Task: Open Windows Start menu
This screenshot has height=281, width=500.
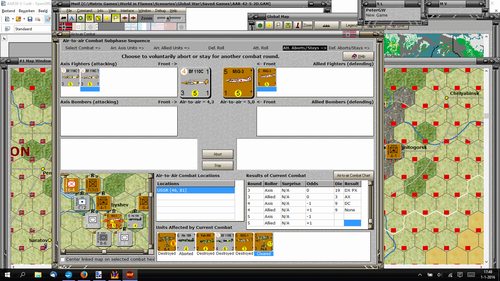Action: tap(7, 275)
